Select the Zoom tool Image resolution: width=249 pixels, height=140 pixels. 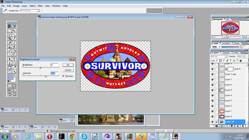[14, 71]
